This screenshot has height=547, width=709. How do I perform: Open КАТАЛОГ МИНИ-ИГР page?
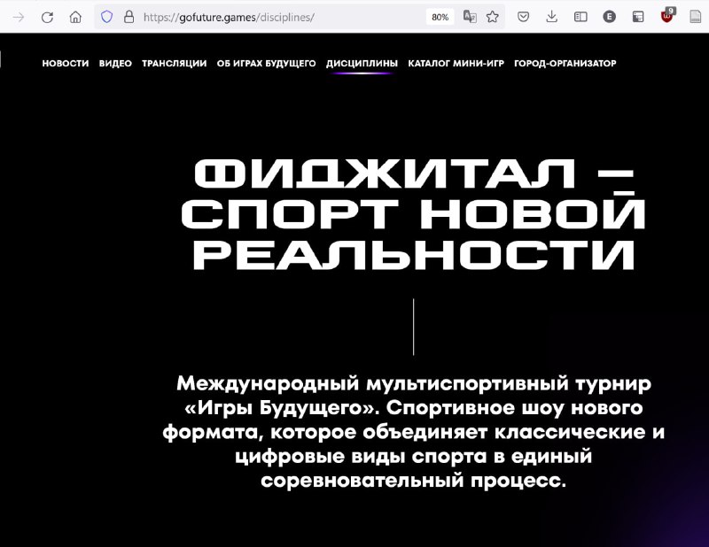click(456, 63)
